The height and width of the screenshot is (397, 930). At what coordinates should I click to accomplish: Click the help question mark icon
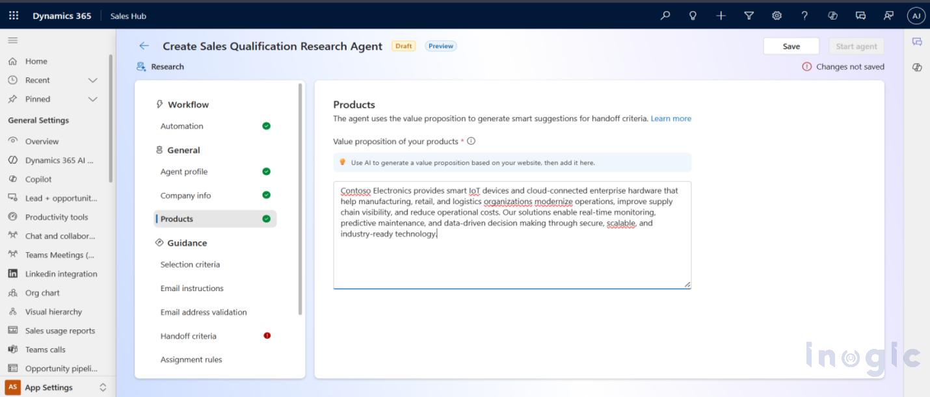[x=804, y=16]
